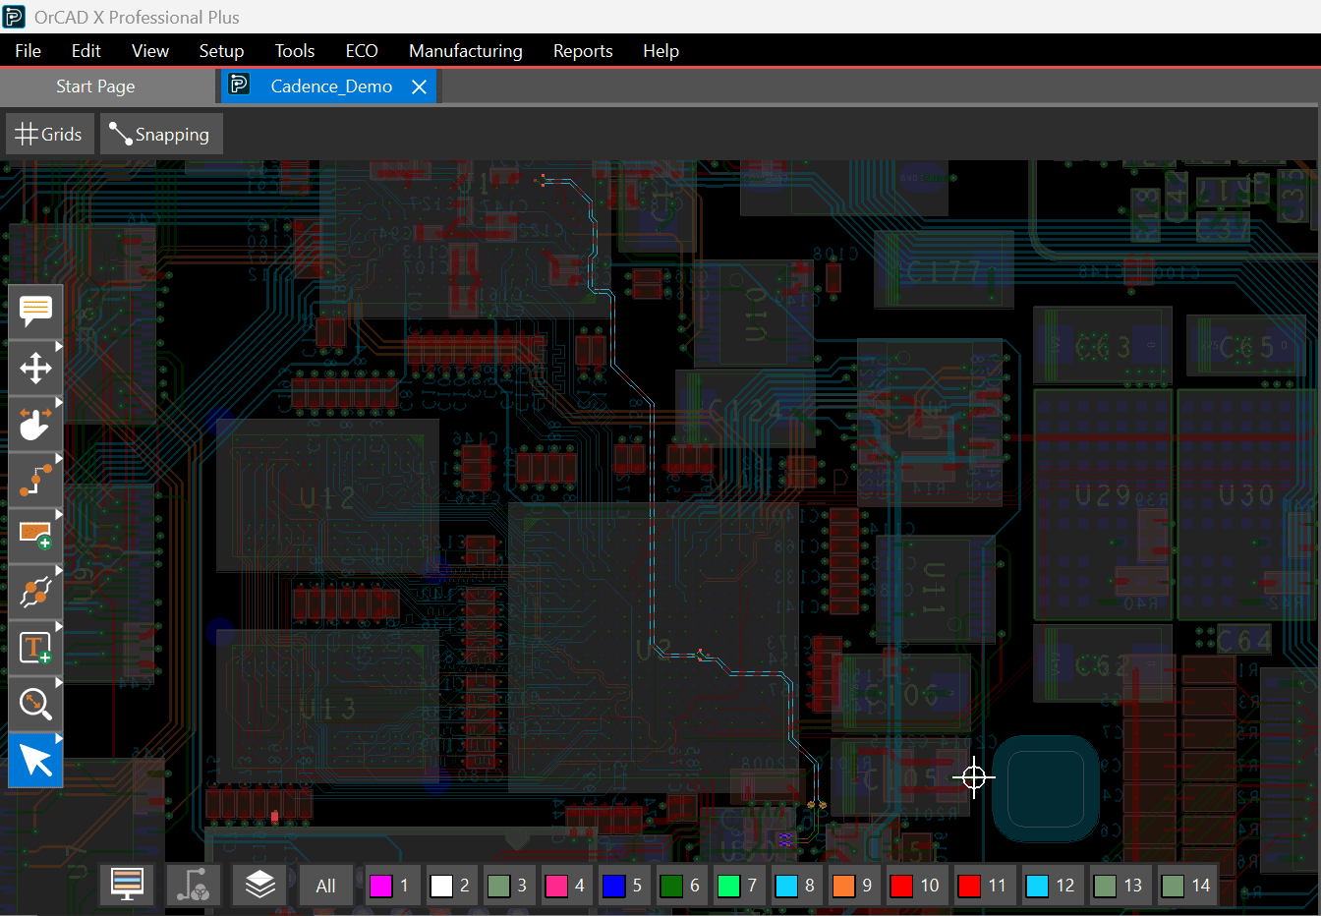This screenshot has height=916, width=1321.
Task: Click component U13 on the board
Action: pyautogui.click(x=327, y=706)
